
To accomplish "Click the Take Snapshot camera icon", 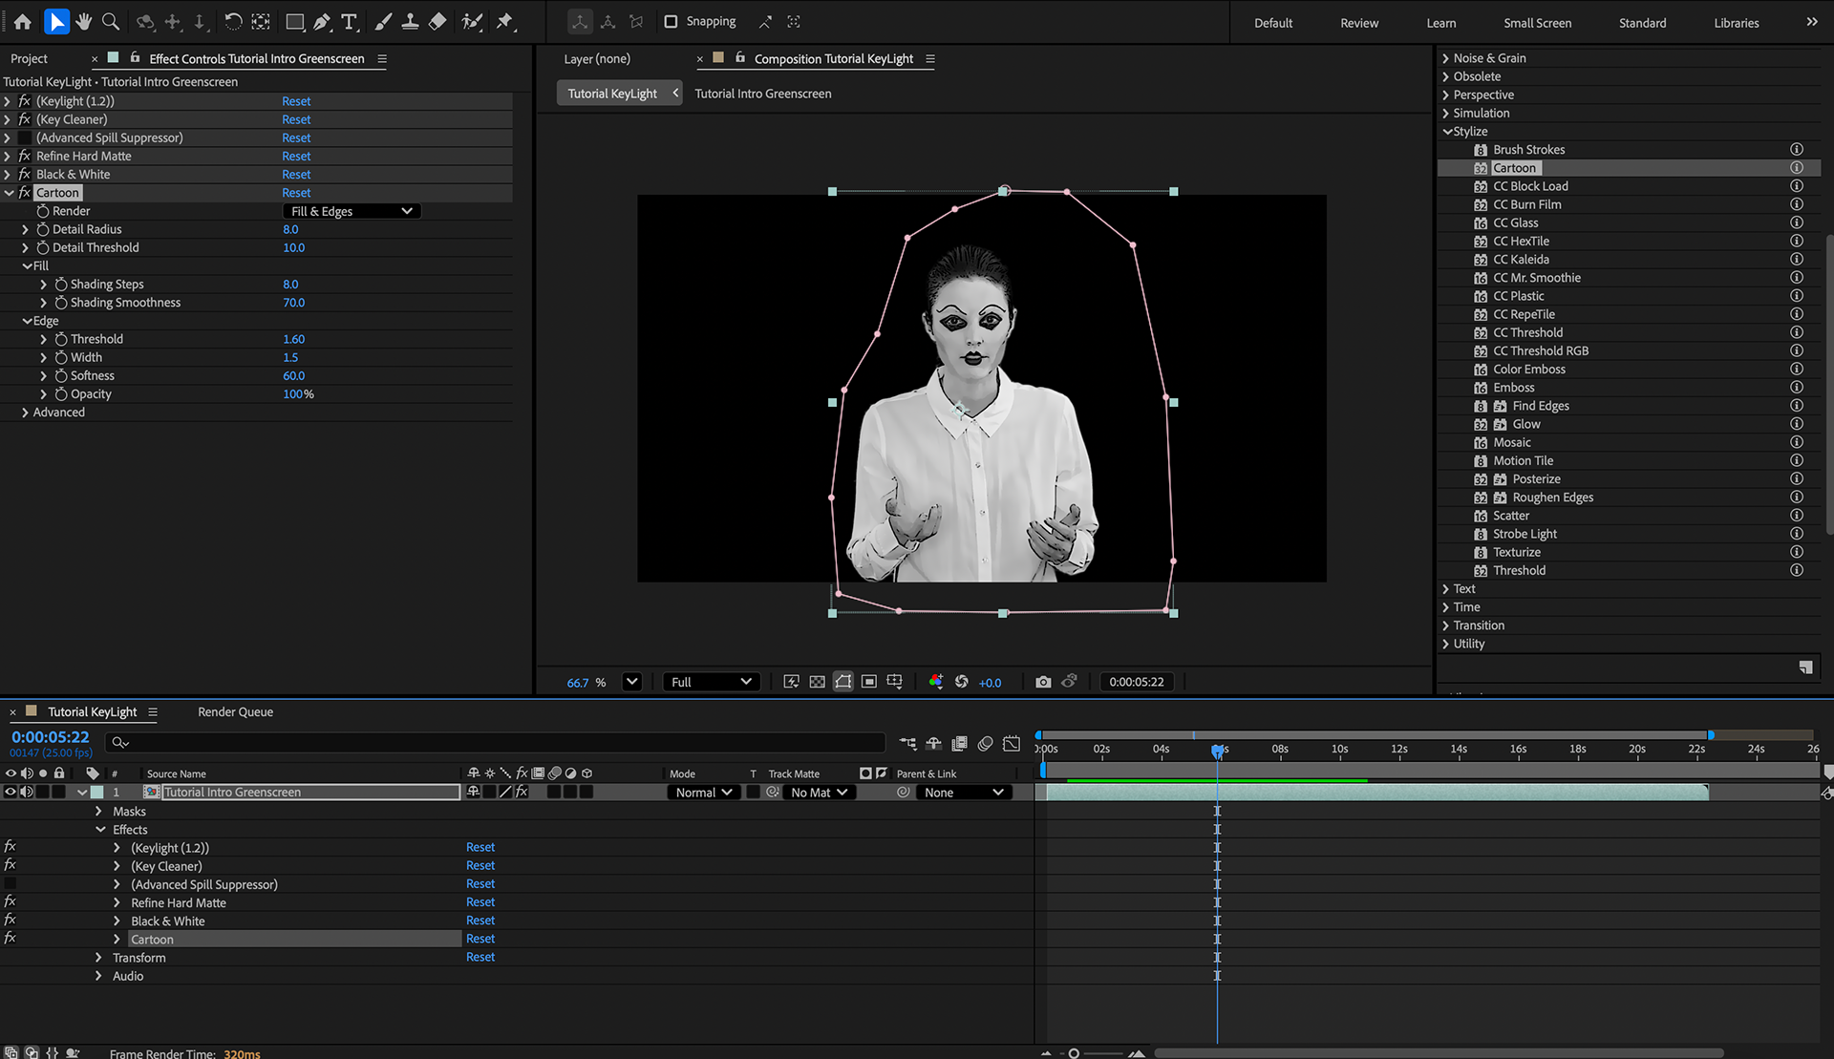I will tap(1043, 682).
